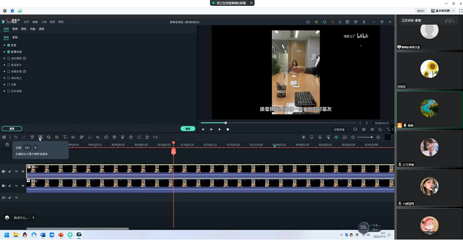The image size is (463, 240).
Task: Click the shopping cart icon in title bar
Action: click(333, 22)
